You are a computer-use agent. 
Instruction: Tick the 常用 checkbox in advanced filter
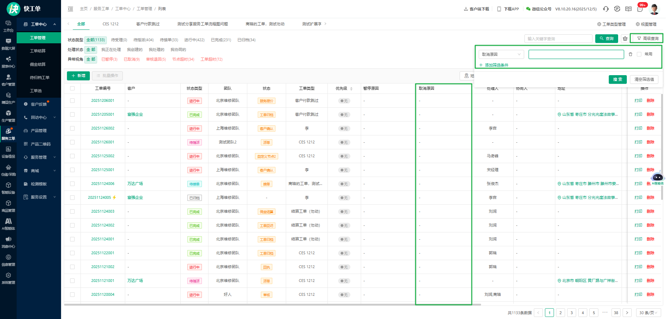pos(639,54)
